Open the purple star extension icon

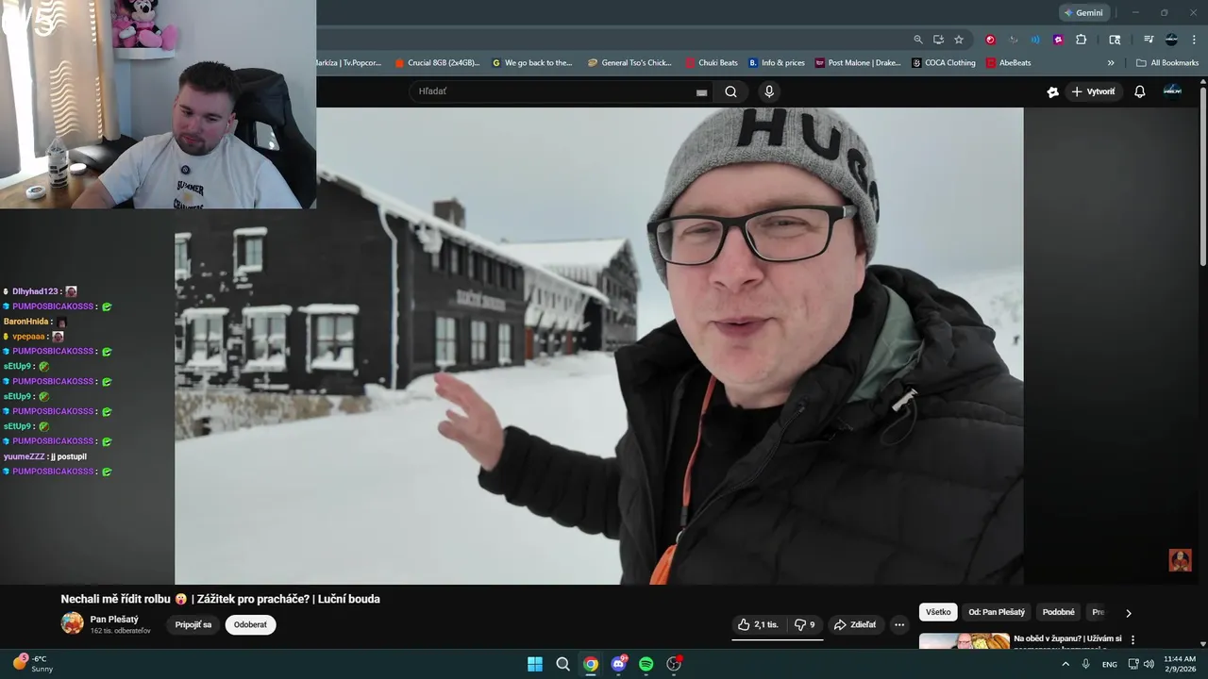pos(1058,40)
